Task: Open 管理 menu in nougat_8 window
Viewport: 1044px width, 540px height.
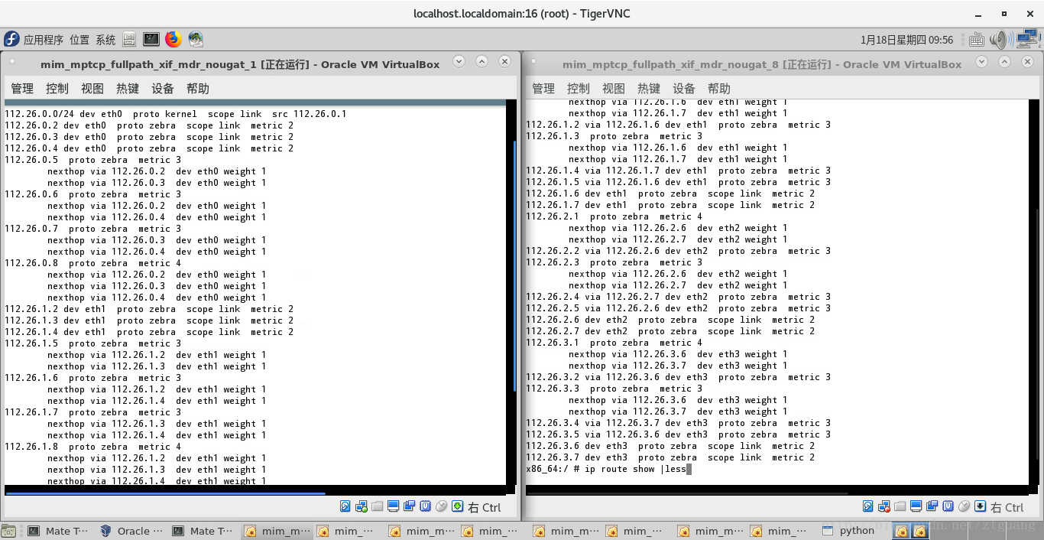Action: (543, 89)
